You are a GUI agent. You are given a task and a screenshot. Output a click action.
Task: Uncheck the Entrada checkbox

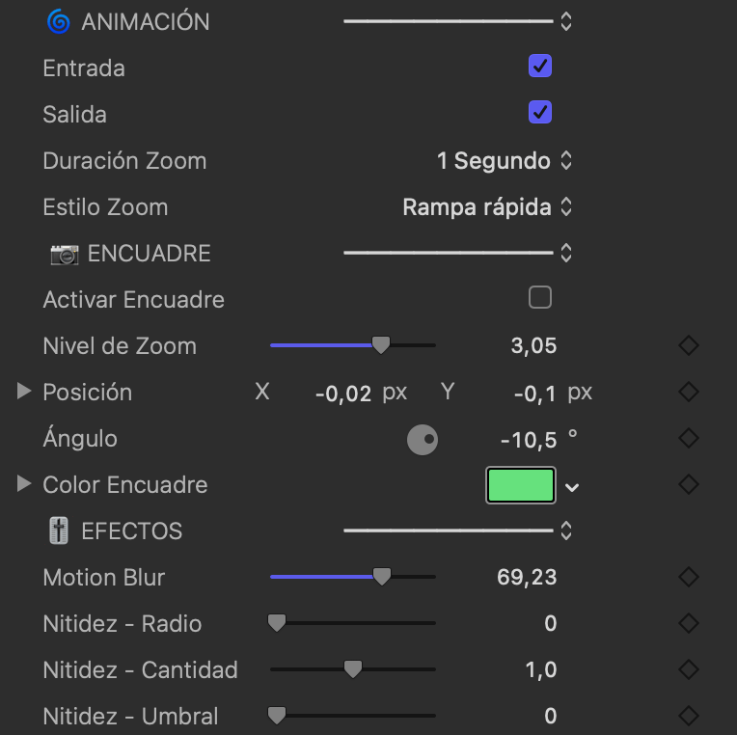540,67
